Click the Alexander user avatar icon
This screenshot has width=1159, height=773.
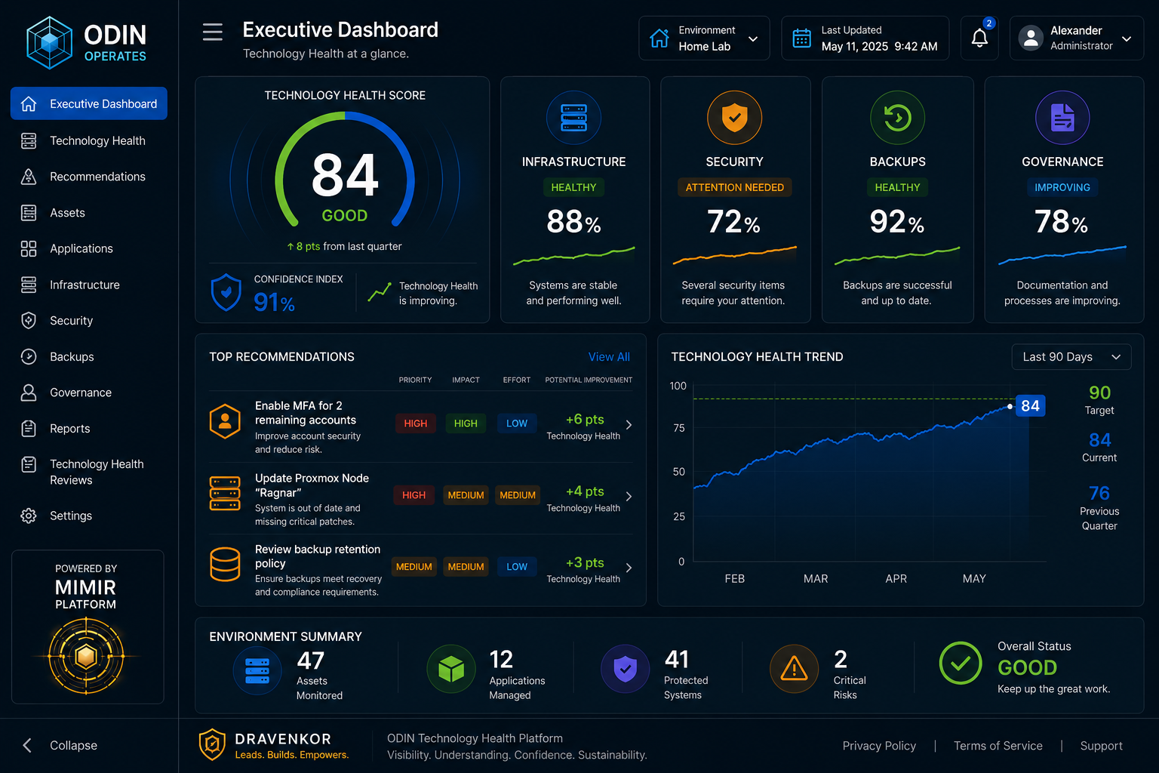pos(1031,38)
